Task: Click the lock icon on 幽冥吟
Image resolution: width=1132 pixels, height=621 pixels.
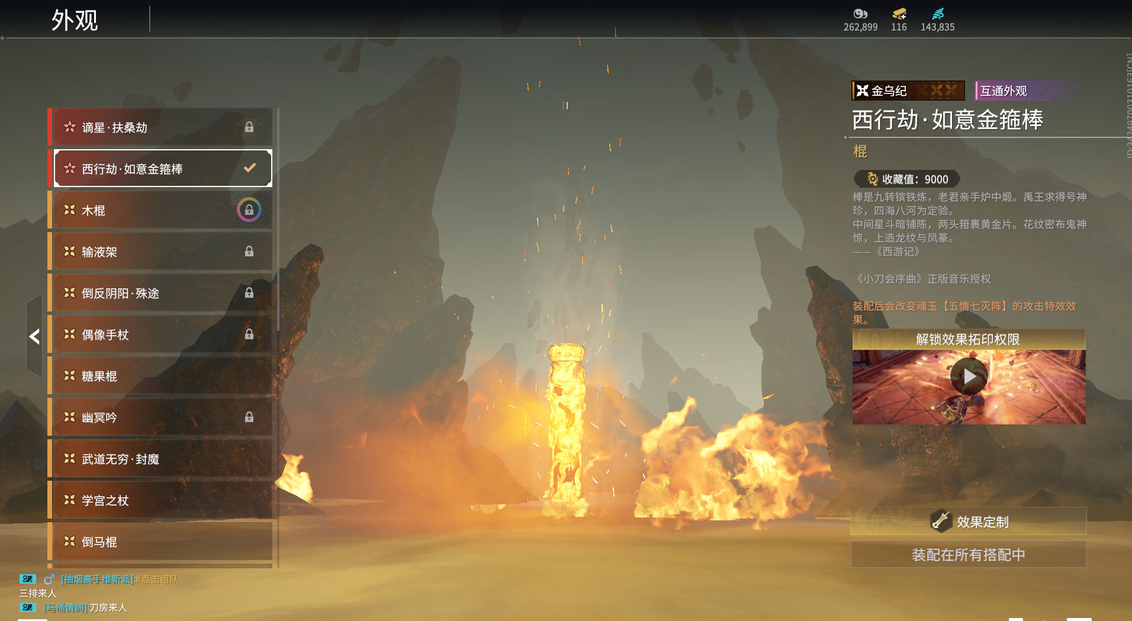Action: pos(249,417)
